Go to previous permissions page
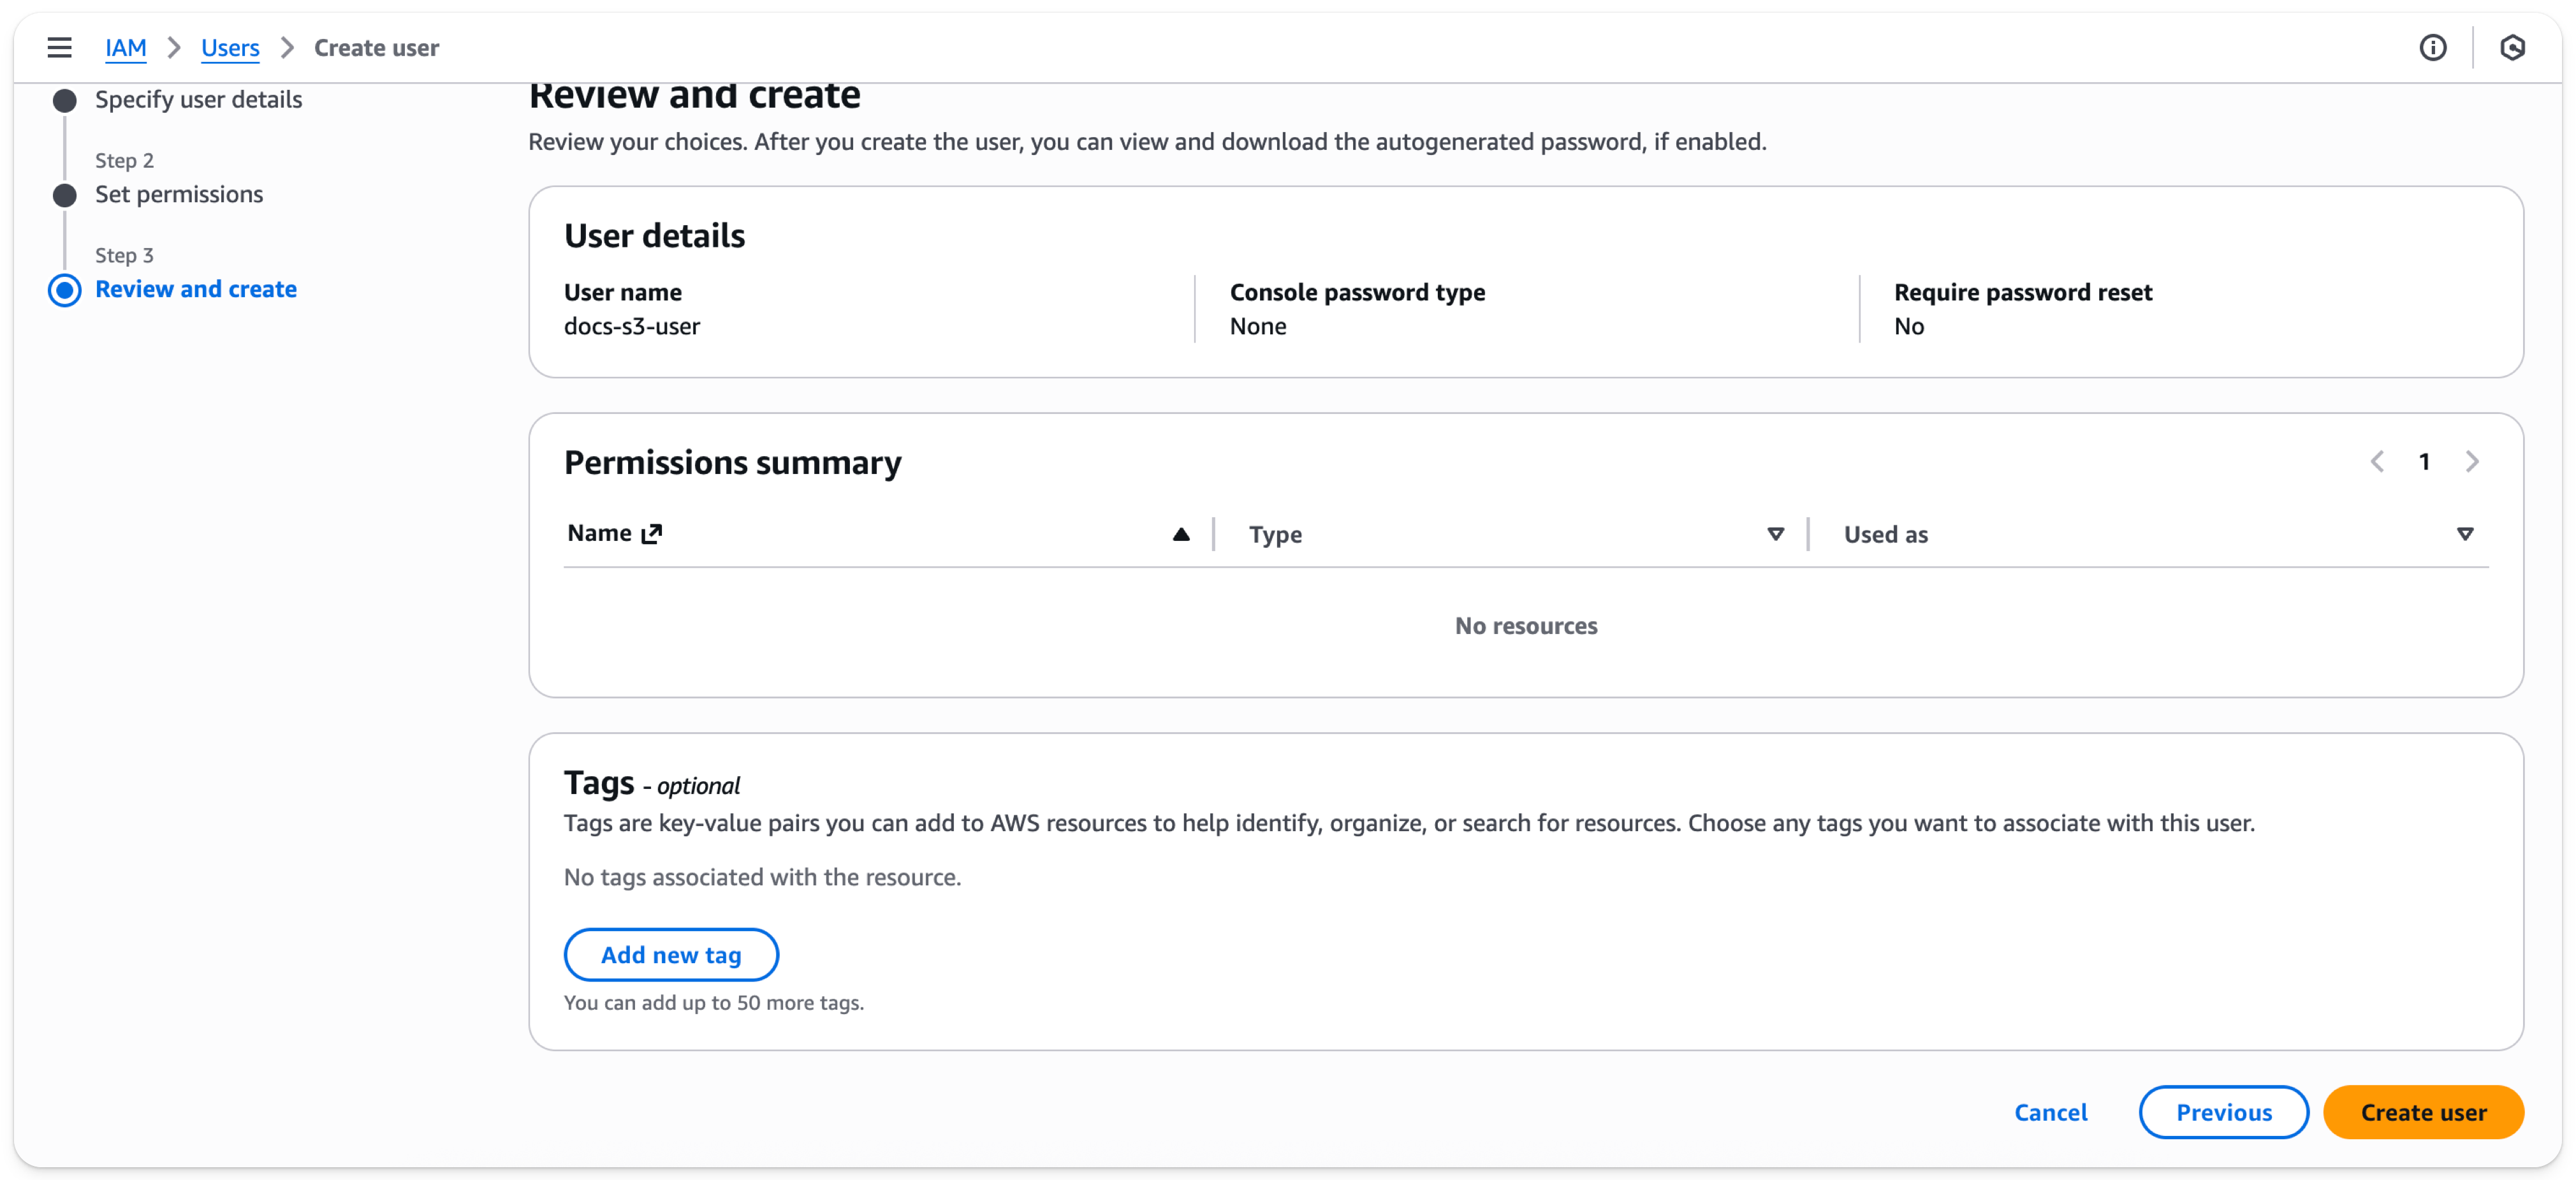Image resolution: width=2576 pixels, height=1180 pixels. pyautogui.click(x=2378, y=461)
